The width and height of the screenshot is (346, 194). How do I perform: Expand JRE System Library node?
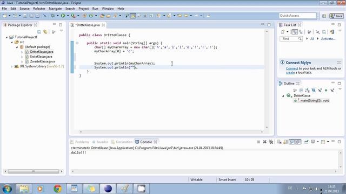point(12,66)
